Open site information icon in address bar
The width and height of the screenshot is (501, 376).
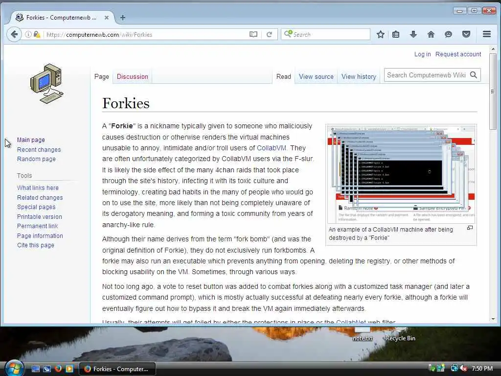[x=28, y=34]
